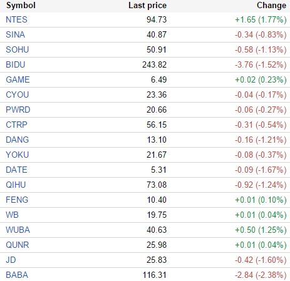The width and height of the screenshot is (290, 281).
Task: Sort by the Last price column header
Action: click(x=147, y=6)
